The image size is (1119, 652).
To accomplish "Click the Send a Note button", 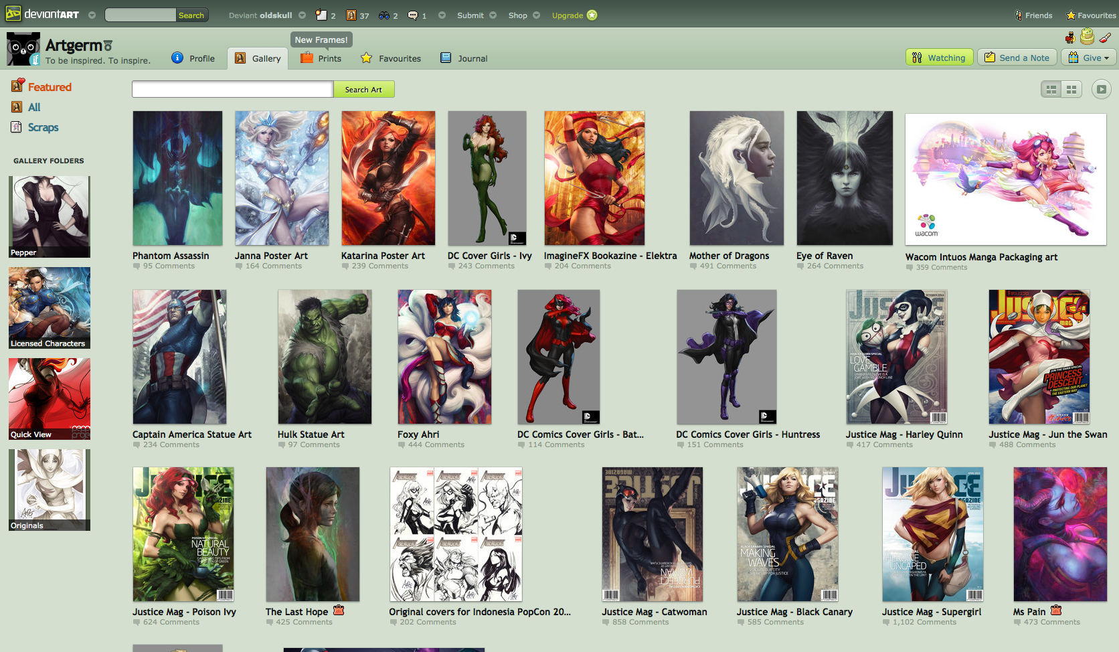I will tap(1017, 58).
